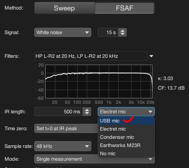Expand the Filters disclosure arrow
Screen dimensions: 189x168
[151, 56]
